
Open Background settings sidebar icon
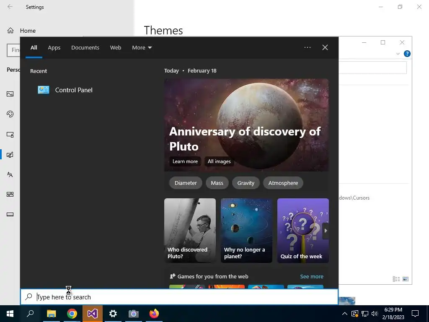pyautogui.click(x=10, y=94)
